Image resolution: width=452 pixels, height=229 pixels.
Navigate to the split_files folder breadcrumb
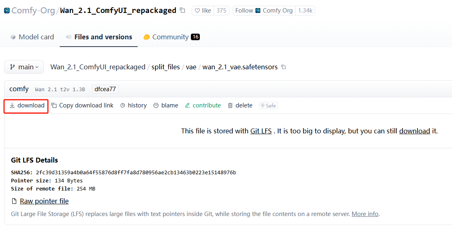[x=166, y=67]
